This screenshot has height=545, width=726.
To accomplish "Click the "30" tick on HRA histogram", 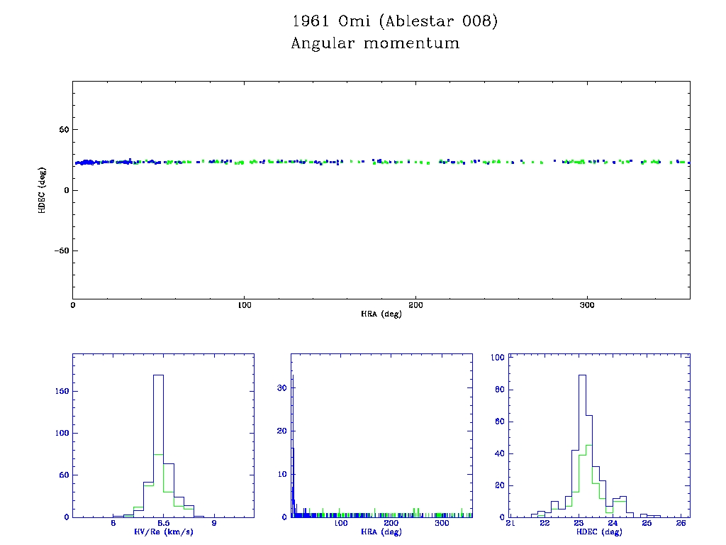I will (281, 388).
